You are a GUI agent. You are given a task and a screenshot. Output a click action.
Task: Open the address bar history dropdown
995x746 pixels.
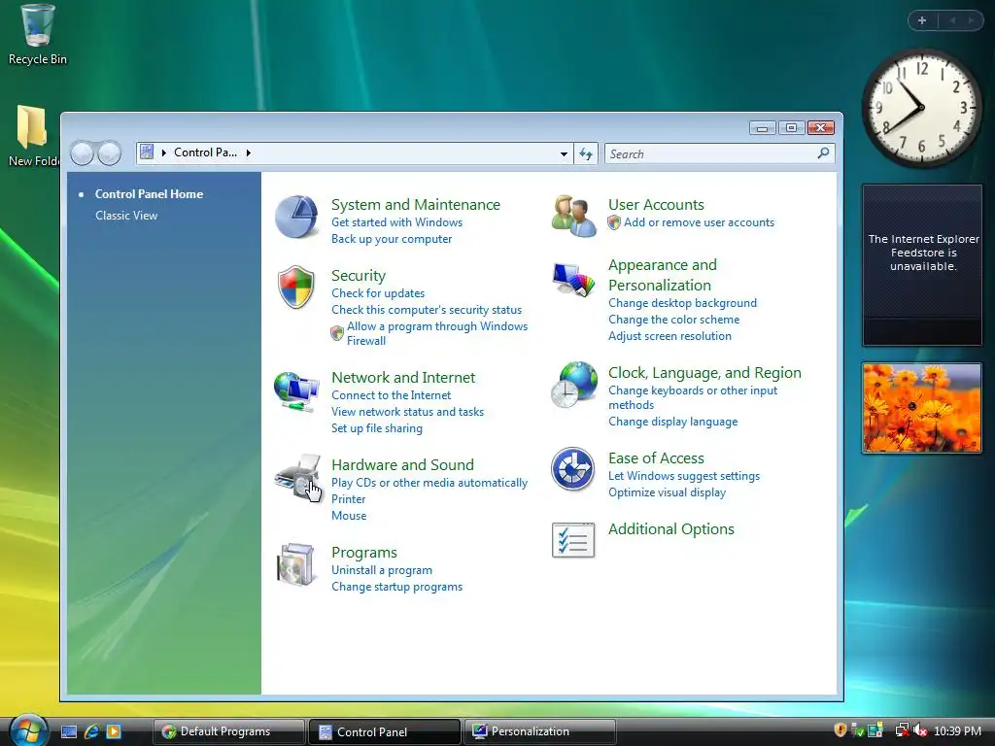tap(564, 153)
